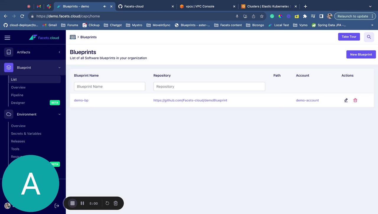
Task: Open Releases in the sidebar
Action: pos(18,141)
